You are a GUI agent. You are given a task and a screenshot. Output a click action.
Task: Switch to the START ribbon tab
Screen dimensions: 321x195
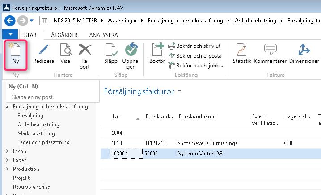click(32, 35)
